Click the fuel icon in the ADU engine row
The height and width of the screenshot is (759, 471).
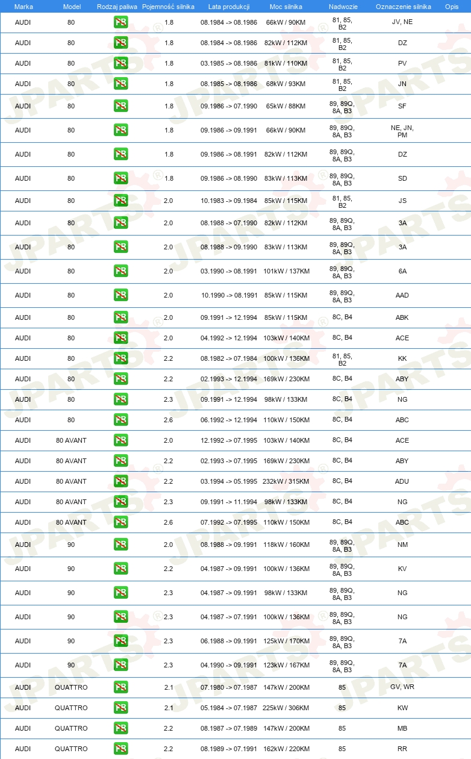point(120,481)
